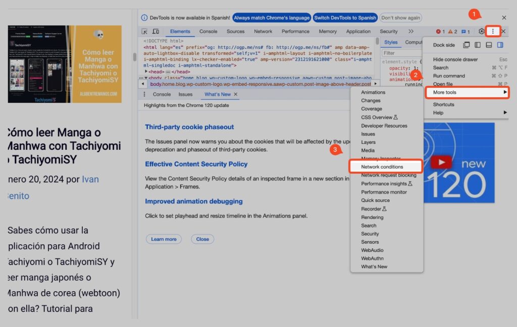Click the three-dot customize DevTools menu

click(x=493, y=31)
